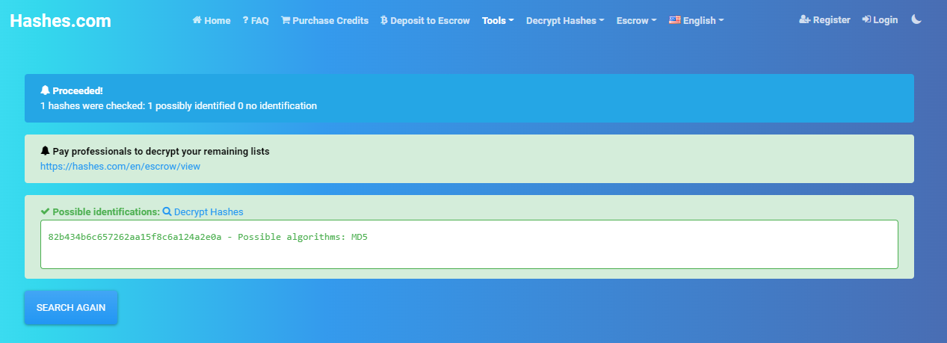The width and height of the screenshot is (947, 343).
Task: Click the Proceeded! heading text
Action: pos(78,90)
